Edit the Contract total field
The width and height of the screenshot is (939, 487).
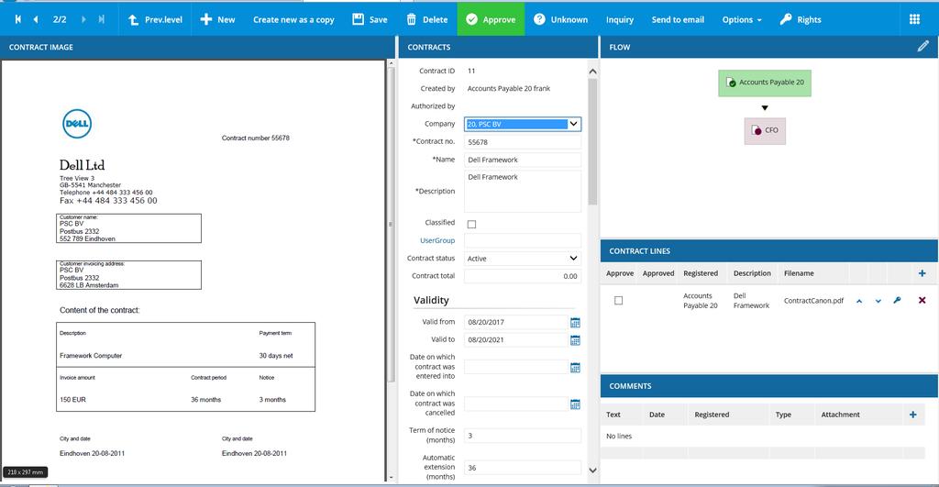pos(522,276)
